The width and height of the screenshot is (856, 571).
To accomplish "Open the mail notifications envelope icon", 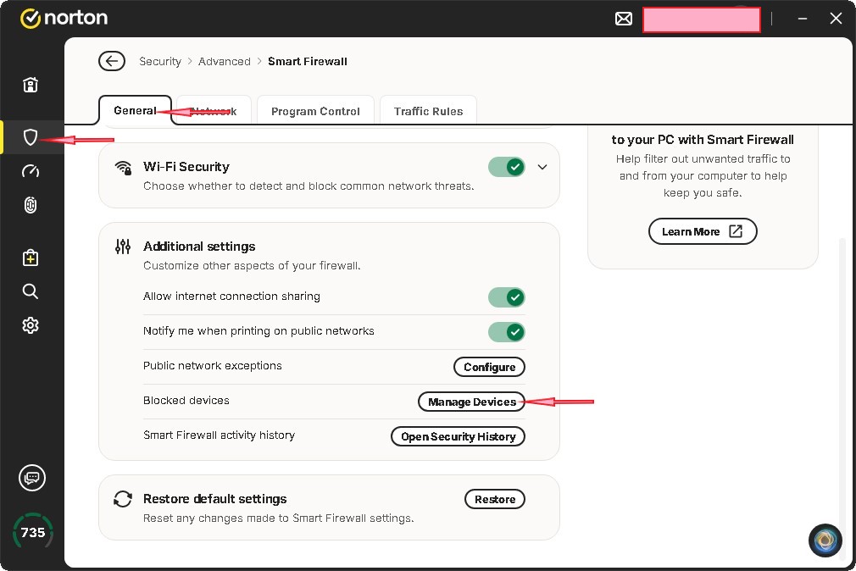I will point(624,19).
